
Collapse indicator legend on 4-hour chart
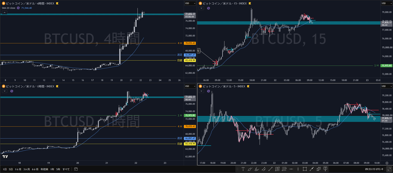4,13
